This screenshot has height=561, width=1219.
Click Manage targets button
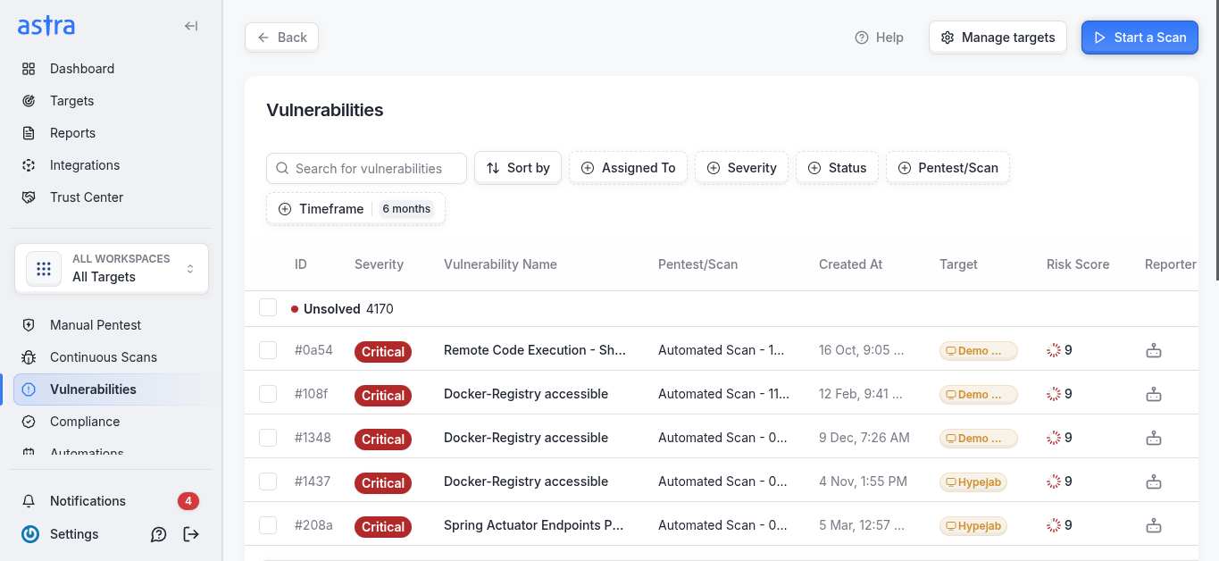pos(998,38)
